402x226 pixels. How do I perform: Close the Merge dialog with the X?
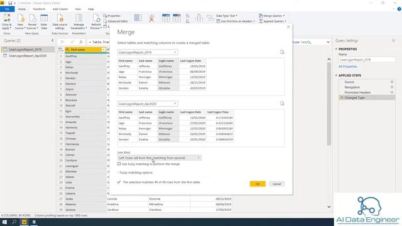pyautogui.click(x=288, y=26)
